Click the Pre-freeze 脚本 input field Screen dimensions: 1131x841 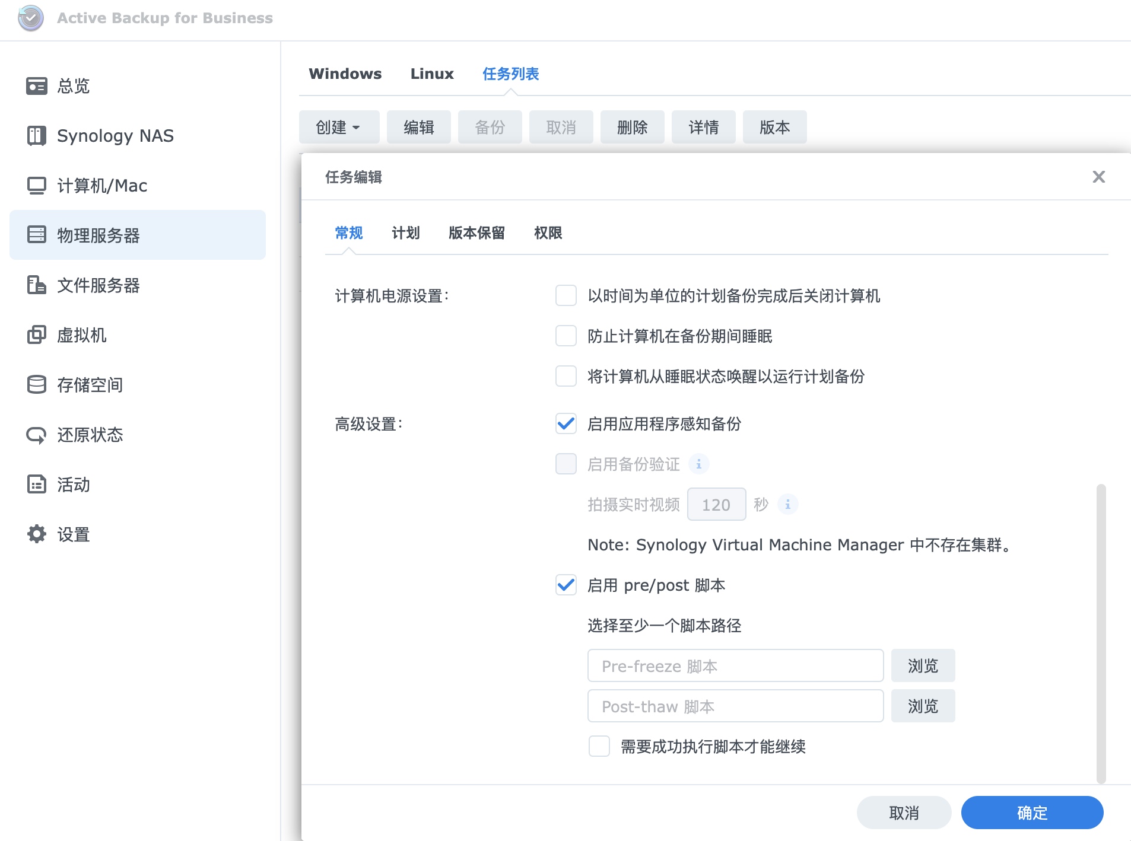coord(736,665)
